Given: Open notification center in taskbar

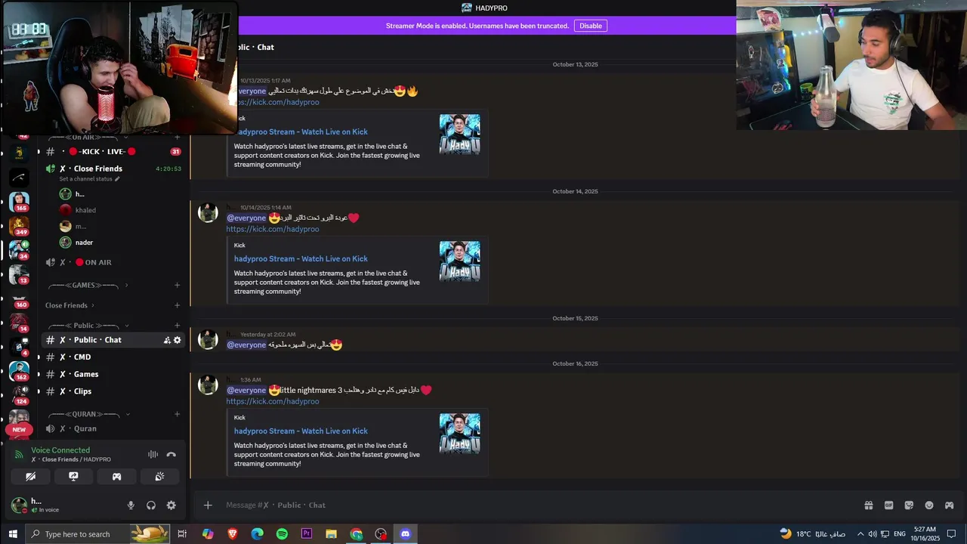Looking at the screenshot, I should pos(951,534).
